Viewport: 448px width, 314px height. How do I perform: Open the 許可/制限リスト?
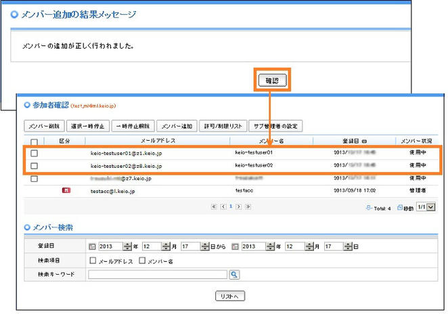(x=221, y=126)
